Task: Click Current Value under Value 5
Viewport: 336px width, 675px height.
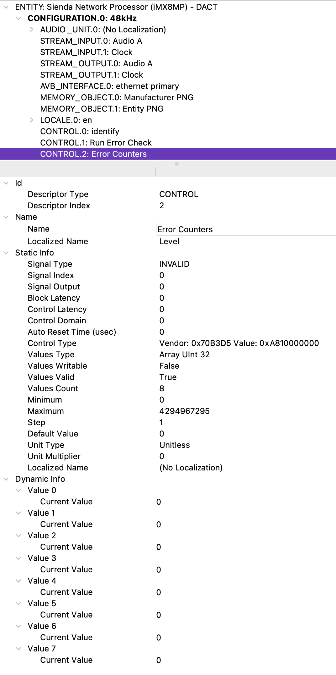Action: tap(66, 615)
